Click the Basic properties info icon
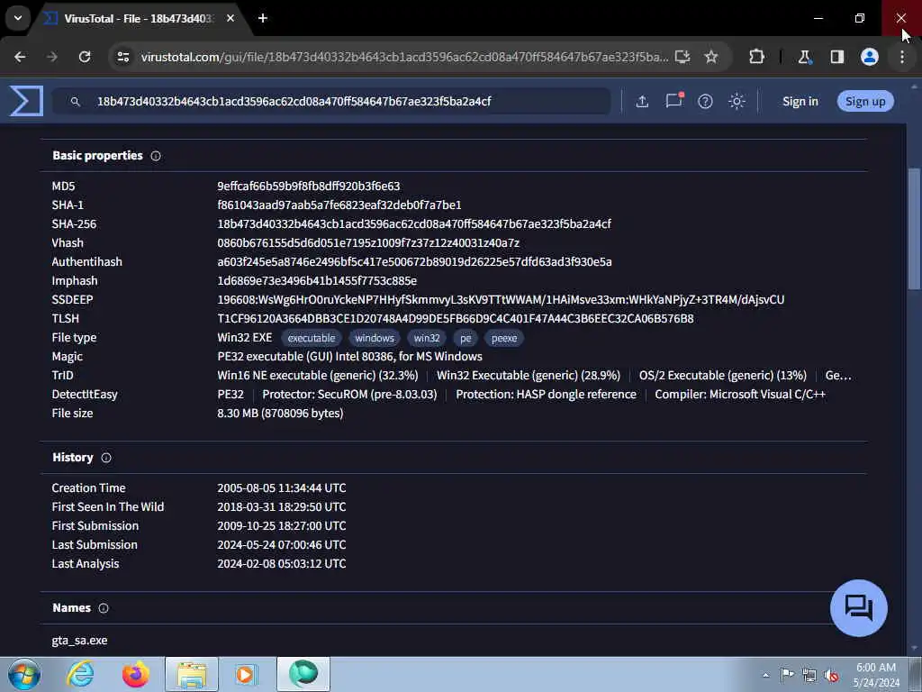The width and height of the screenshot is (922, 692). click(156, 156)
